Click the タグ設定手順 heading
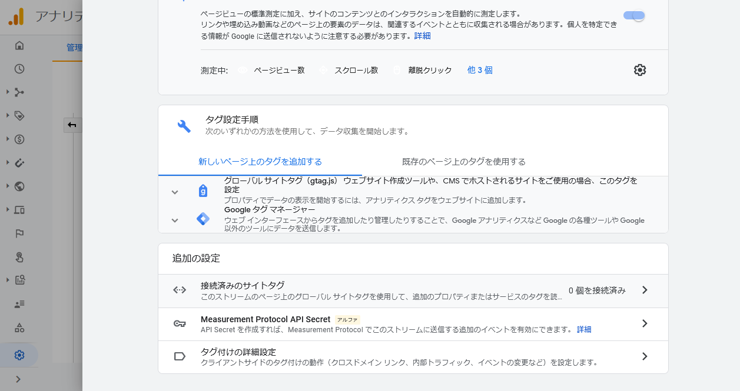Image resolution: width=740 pixels, height=391 pixels. click(231, 119)
